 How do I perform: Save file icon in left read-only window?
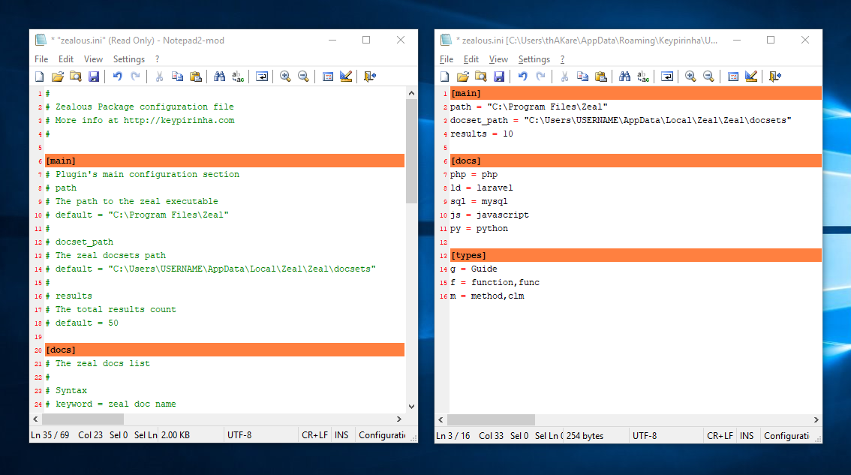coord(94,77)
